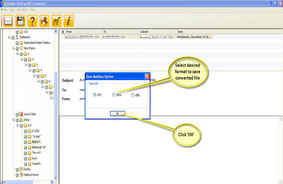Select the *te~st* folder label
Viewport: 283px width, 184px height.
coord(36,153)
